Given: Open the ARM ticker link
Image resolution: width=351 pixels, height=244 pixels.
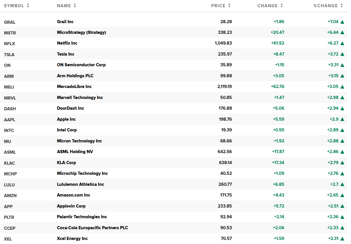Looking at the screenshot, I should tap(9, 76).
